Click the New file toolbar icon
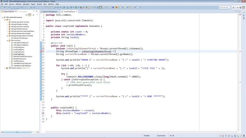This screenshot has height=138, width=246. pos(2,7)
